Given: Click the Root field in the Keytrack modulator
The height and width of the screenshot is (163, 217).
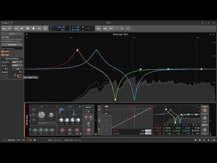Looking at the screenshot, I should coord(148,130).
